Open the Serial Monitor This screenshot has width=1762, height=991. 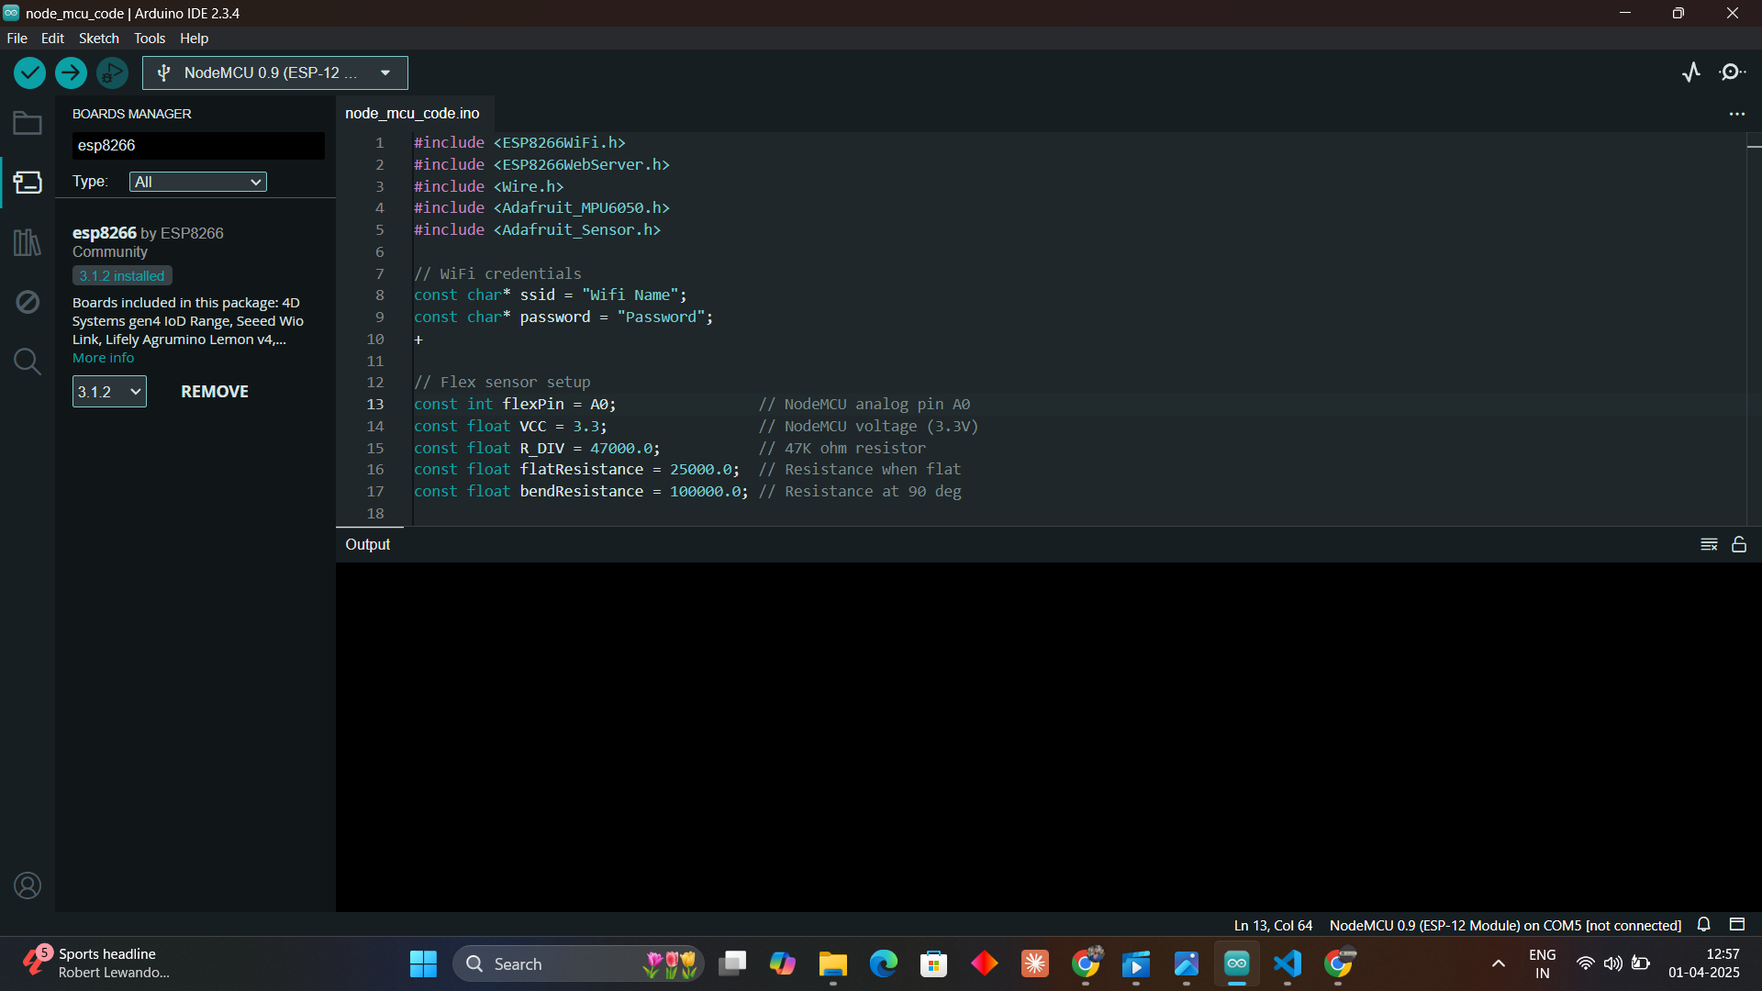[x=1733, y=72]
